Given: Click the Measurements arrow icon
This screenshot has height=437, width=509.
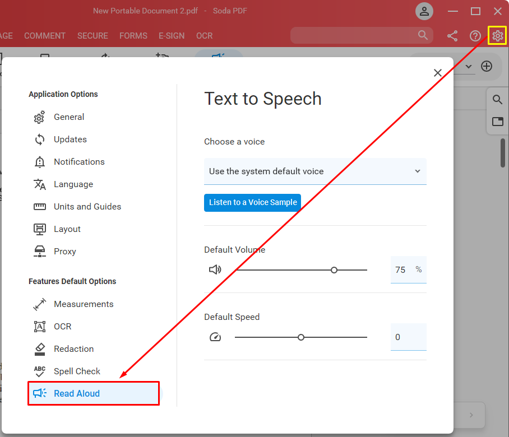Looking at the screenshot, I should tap(40, 304).
